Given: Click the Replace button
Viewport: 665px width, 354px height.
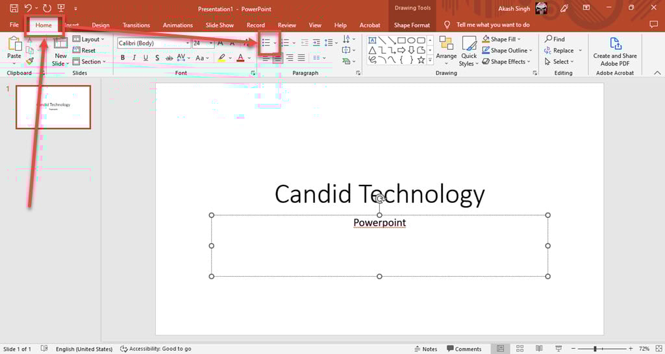Looking at the screenshot, I should [559, 51].
